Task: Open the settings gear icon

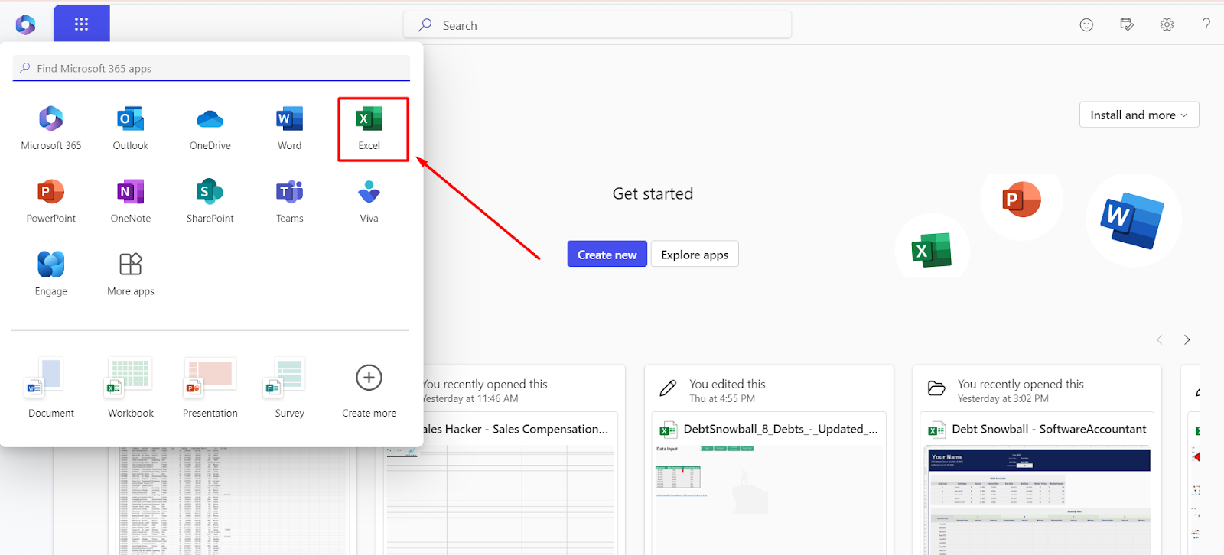Action: coord(1167,24)
